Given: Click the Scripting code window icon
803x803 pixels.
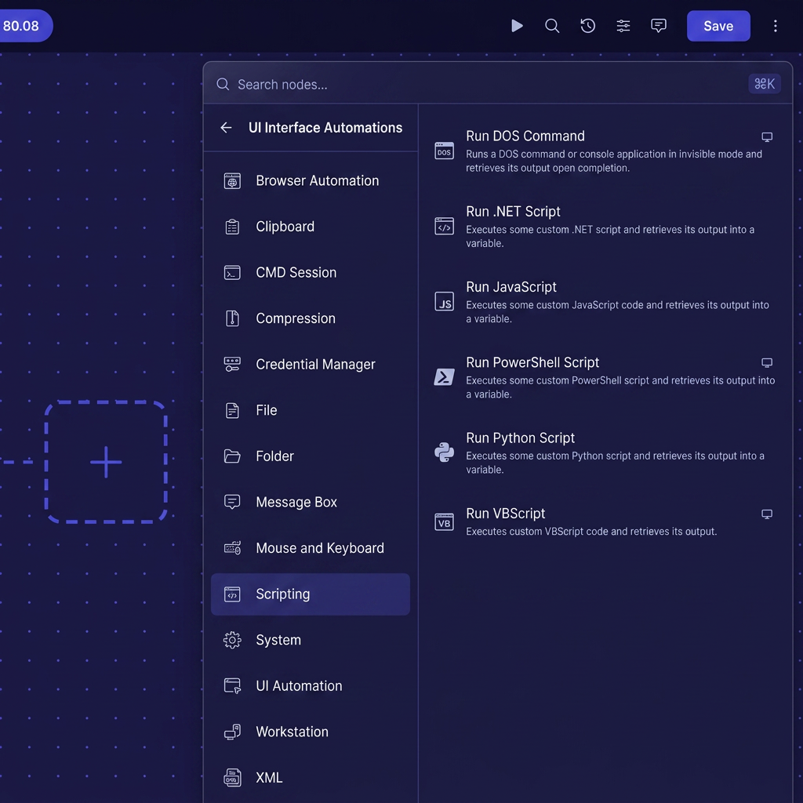Looking at the screenshot, I should click(x=232, y=594).
